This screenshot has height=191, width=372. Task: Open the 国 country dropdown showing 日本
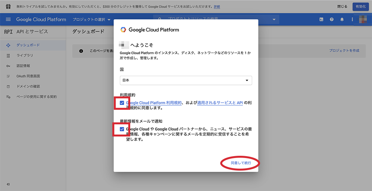coord(186,80)
